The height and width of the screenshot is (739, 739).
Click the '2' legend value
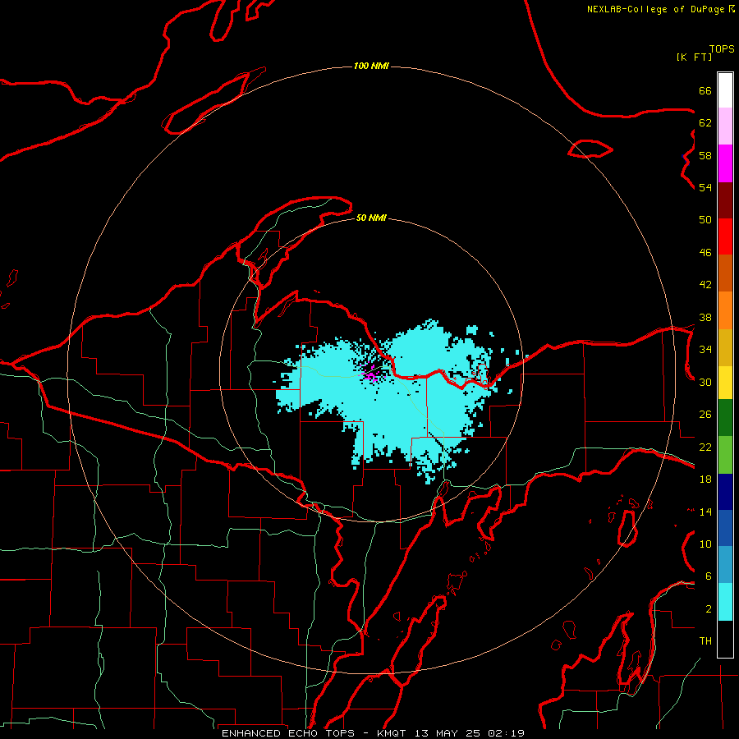coord(708,609)
